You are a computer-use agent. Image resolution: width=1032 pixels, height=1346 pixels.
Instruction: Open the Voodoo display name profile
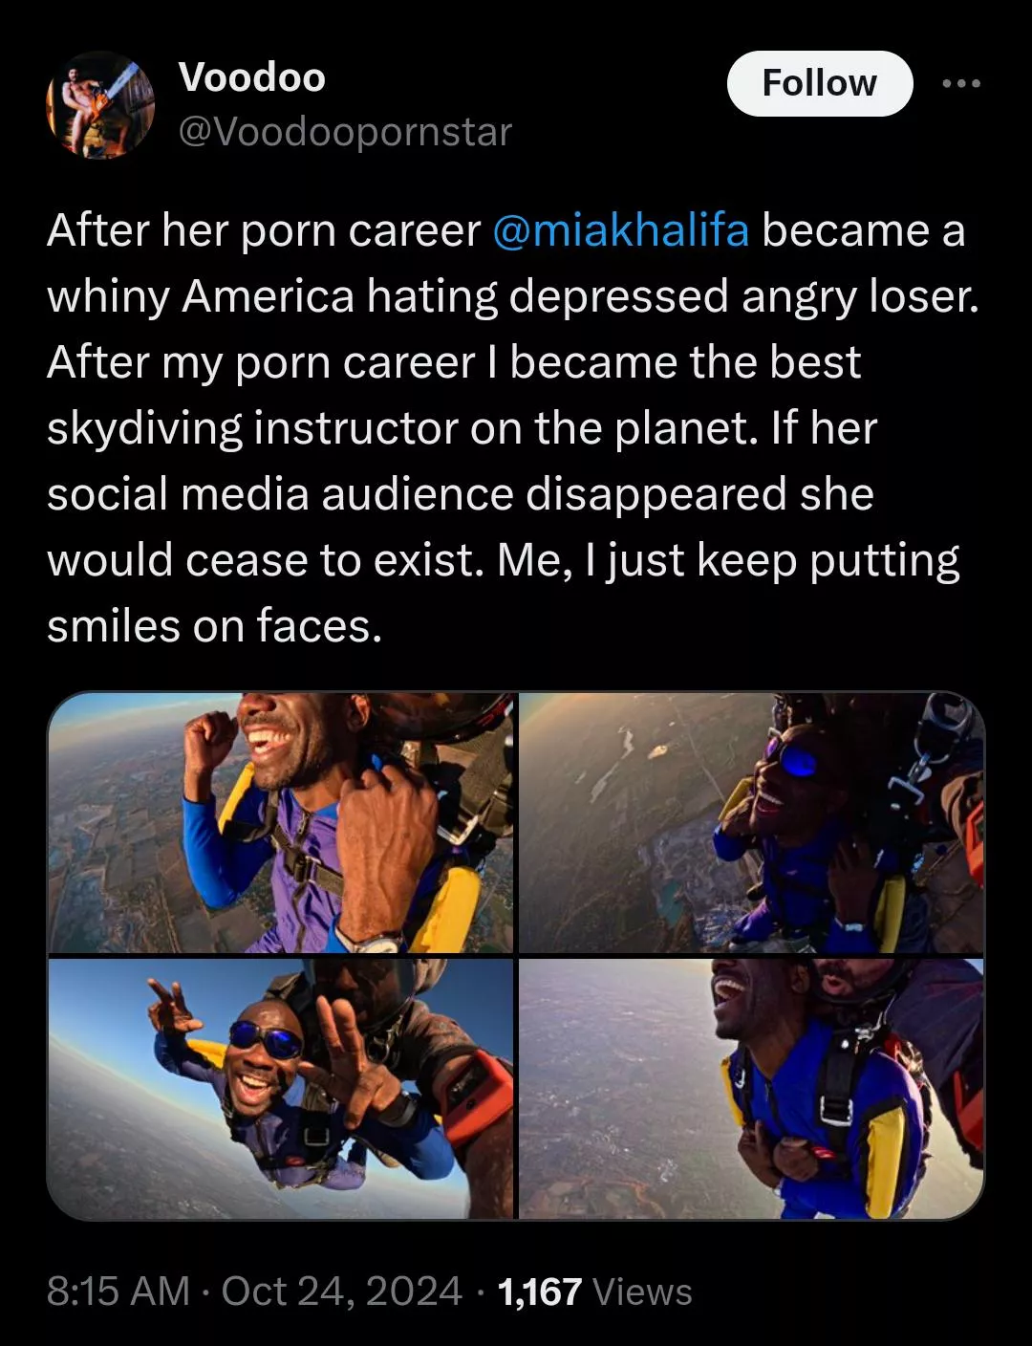click(x=252, y=76)
